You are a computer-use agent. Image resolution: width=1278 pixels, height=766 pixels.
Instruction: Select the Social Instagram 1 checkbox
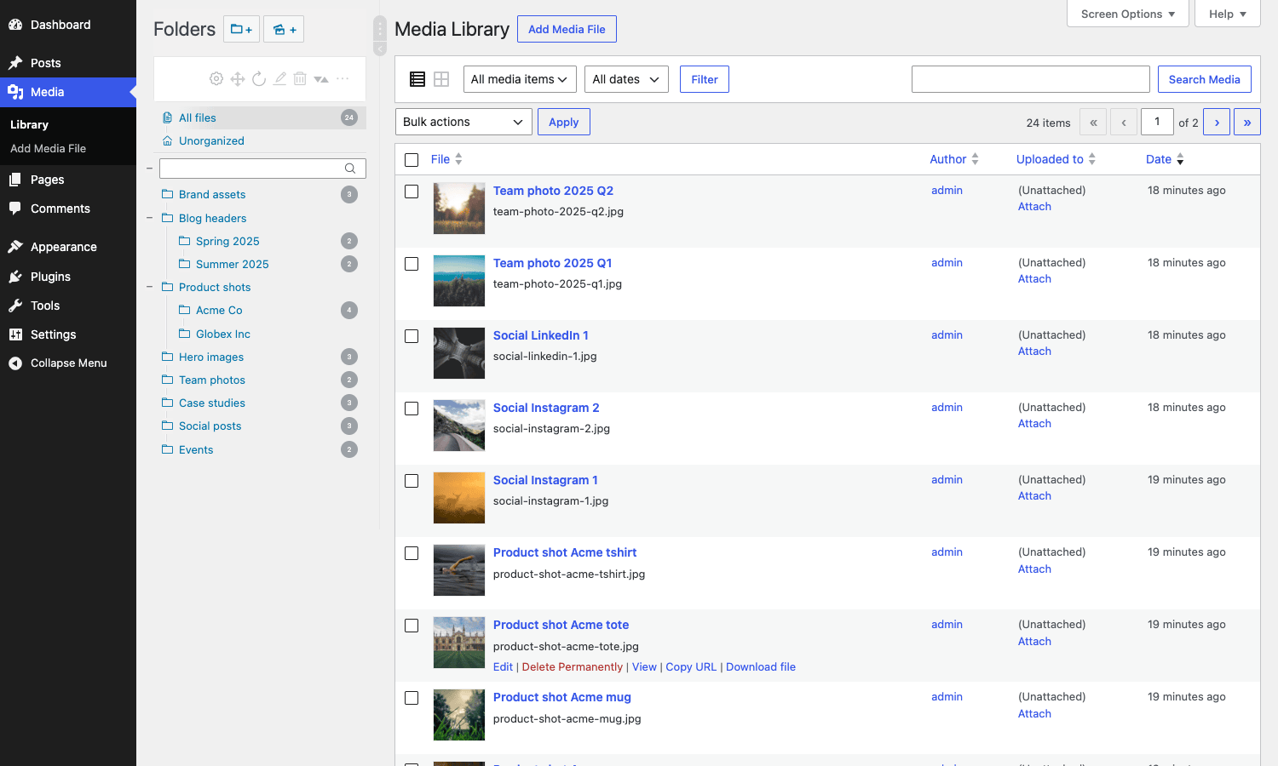412,481
